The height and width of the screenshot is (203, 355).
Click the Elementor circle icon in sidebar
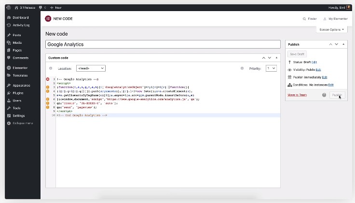(9, 68)
